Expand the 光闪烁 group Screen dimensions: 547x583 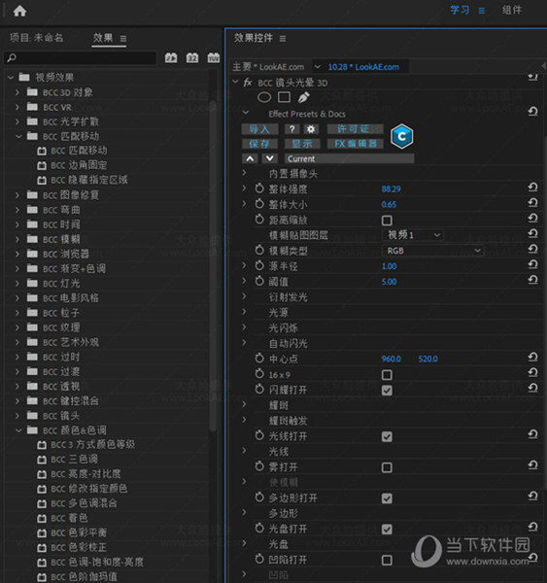(x=244, y=327)
